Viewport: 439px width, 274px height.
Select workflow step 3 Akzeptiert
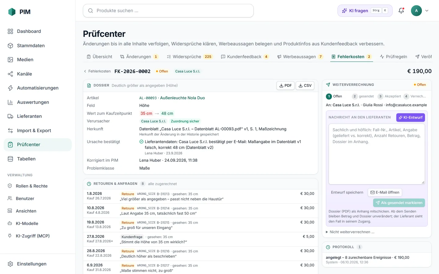pos(389,97)
